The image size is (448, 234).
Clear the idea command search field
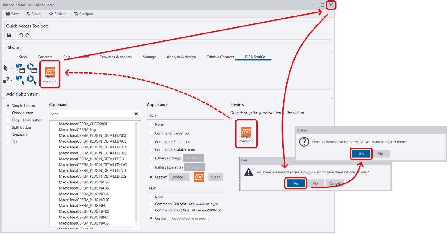click(136, 114)
